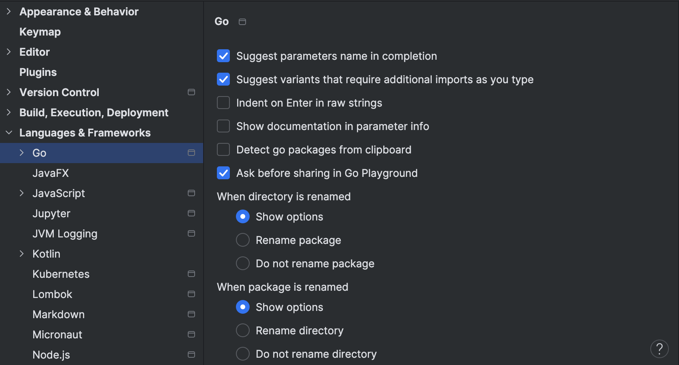The height and width of the screenshot is (365, 679).
Task: Expand the Go settings tree node
Action: pyautogui.click(x=21, y=153)
